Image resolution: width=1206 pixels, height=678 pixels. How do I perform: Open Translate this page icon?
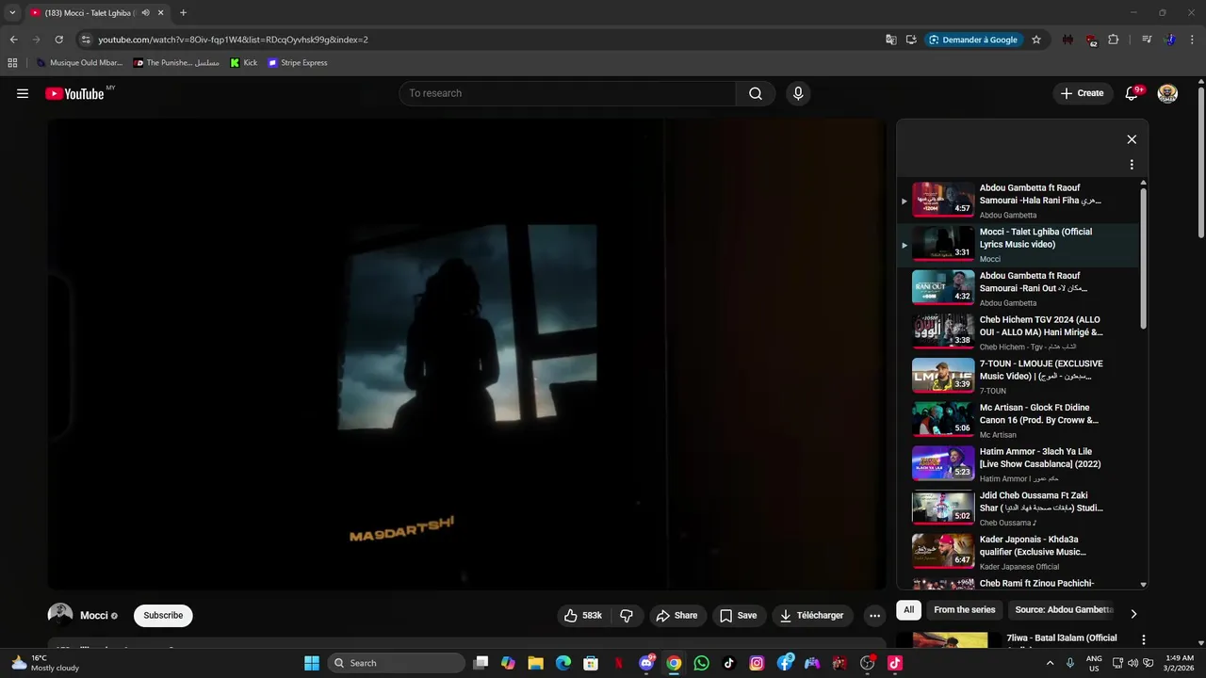(891, 40)
